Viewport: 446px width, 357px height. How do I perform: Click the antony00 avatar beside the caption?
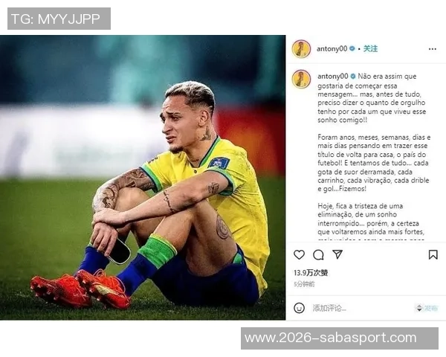[301, 79]
